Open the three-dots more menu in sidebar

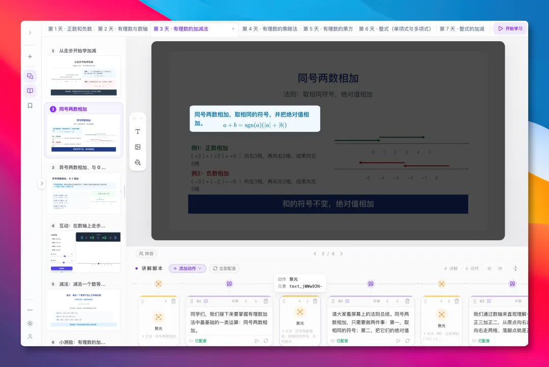(30, 310)
